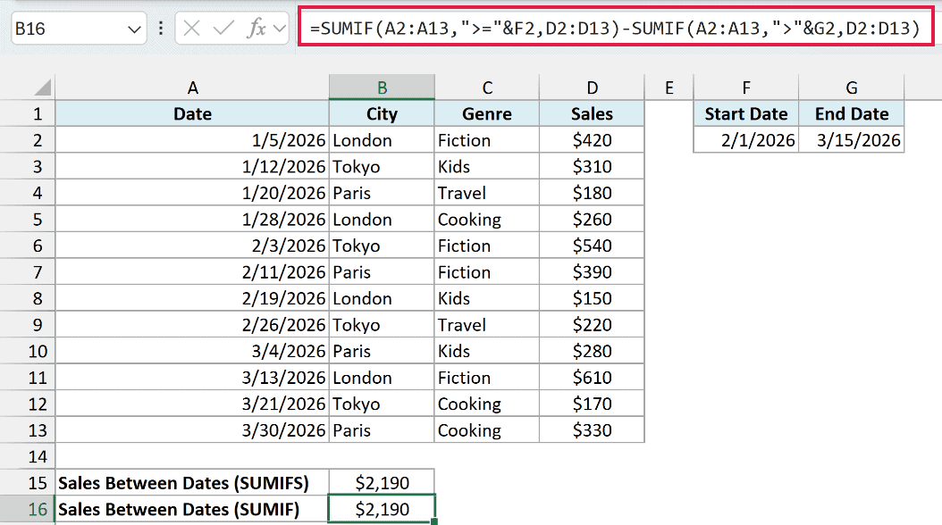Click the Date header cell
The image size is (942, 525).
point(192,114)
